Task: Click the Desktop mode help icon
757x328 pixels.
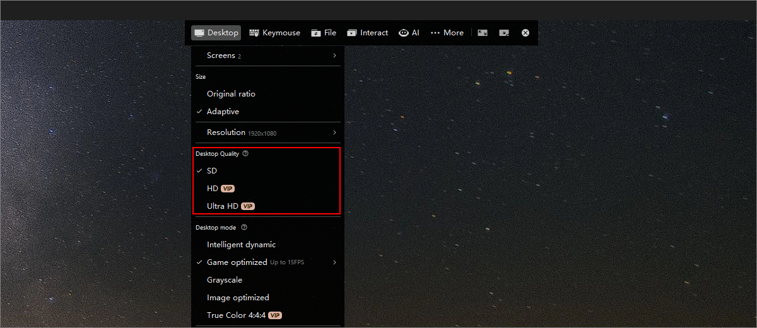Action: 244,227
